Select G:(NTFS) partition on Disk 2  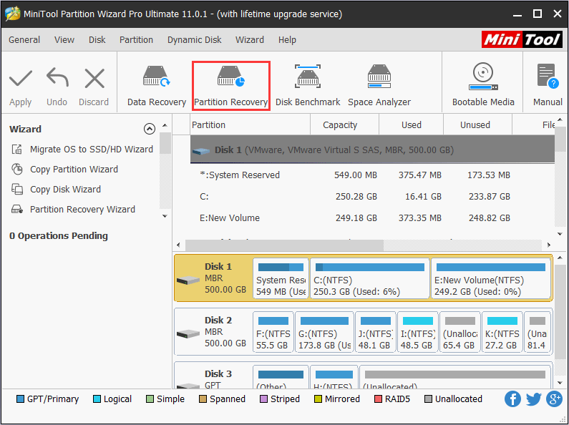click(324, 332)
